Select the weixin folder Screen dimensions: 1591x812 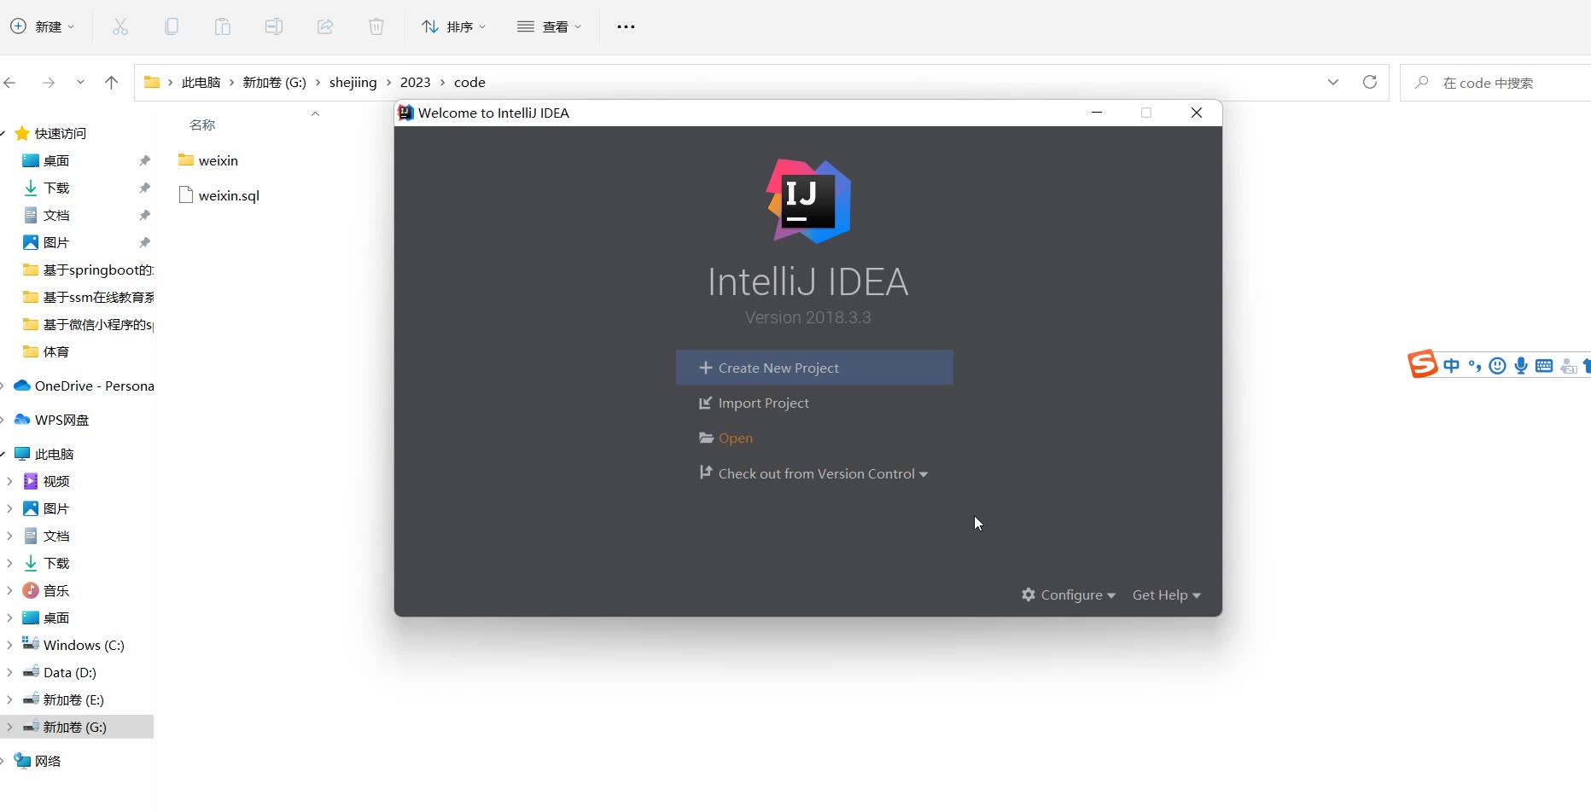(208, 160)
